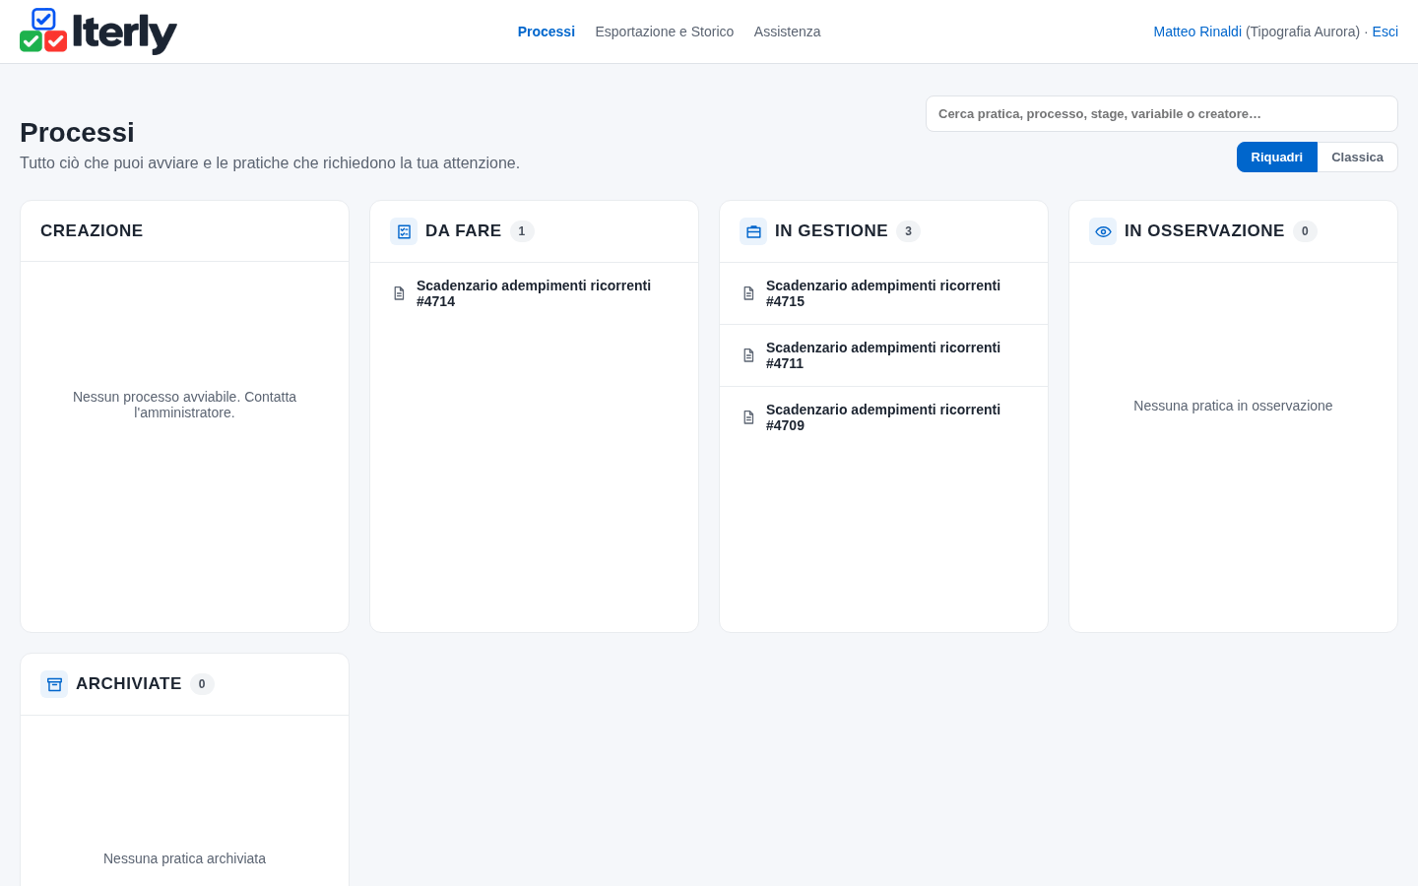Open the Assistenza page

pos(787,32)
